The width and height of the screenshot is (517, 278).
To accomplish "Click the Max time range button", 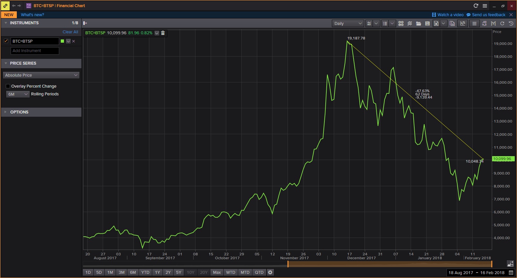I will 217,273.
